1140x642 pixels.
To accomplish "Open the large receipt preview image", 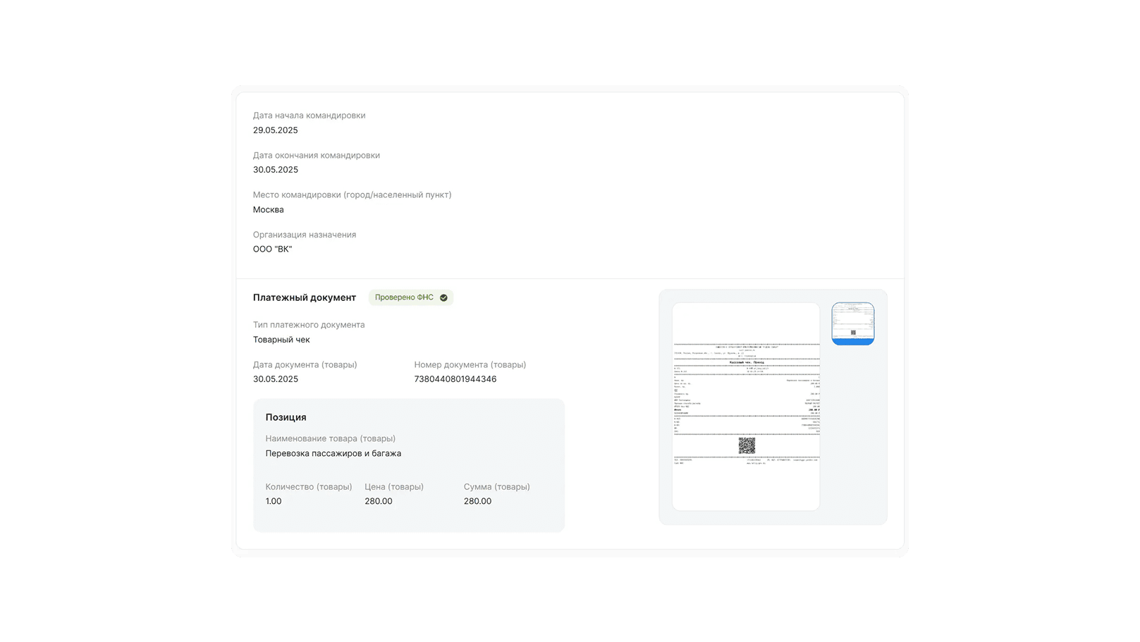I will pos(746,407).
